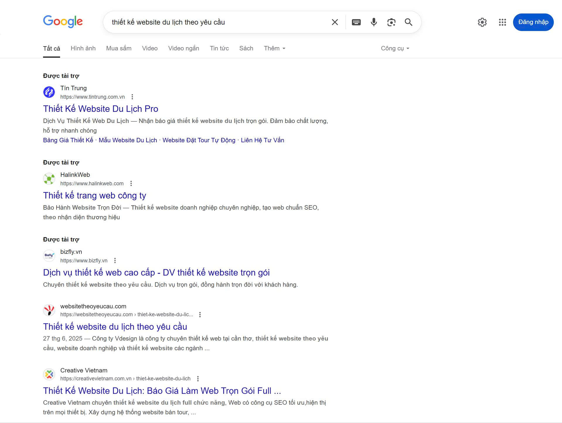
Task: Follow the Bảng Giá Thiết Kế sitelink
Action: (68, 140)
